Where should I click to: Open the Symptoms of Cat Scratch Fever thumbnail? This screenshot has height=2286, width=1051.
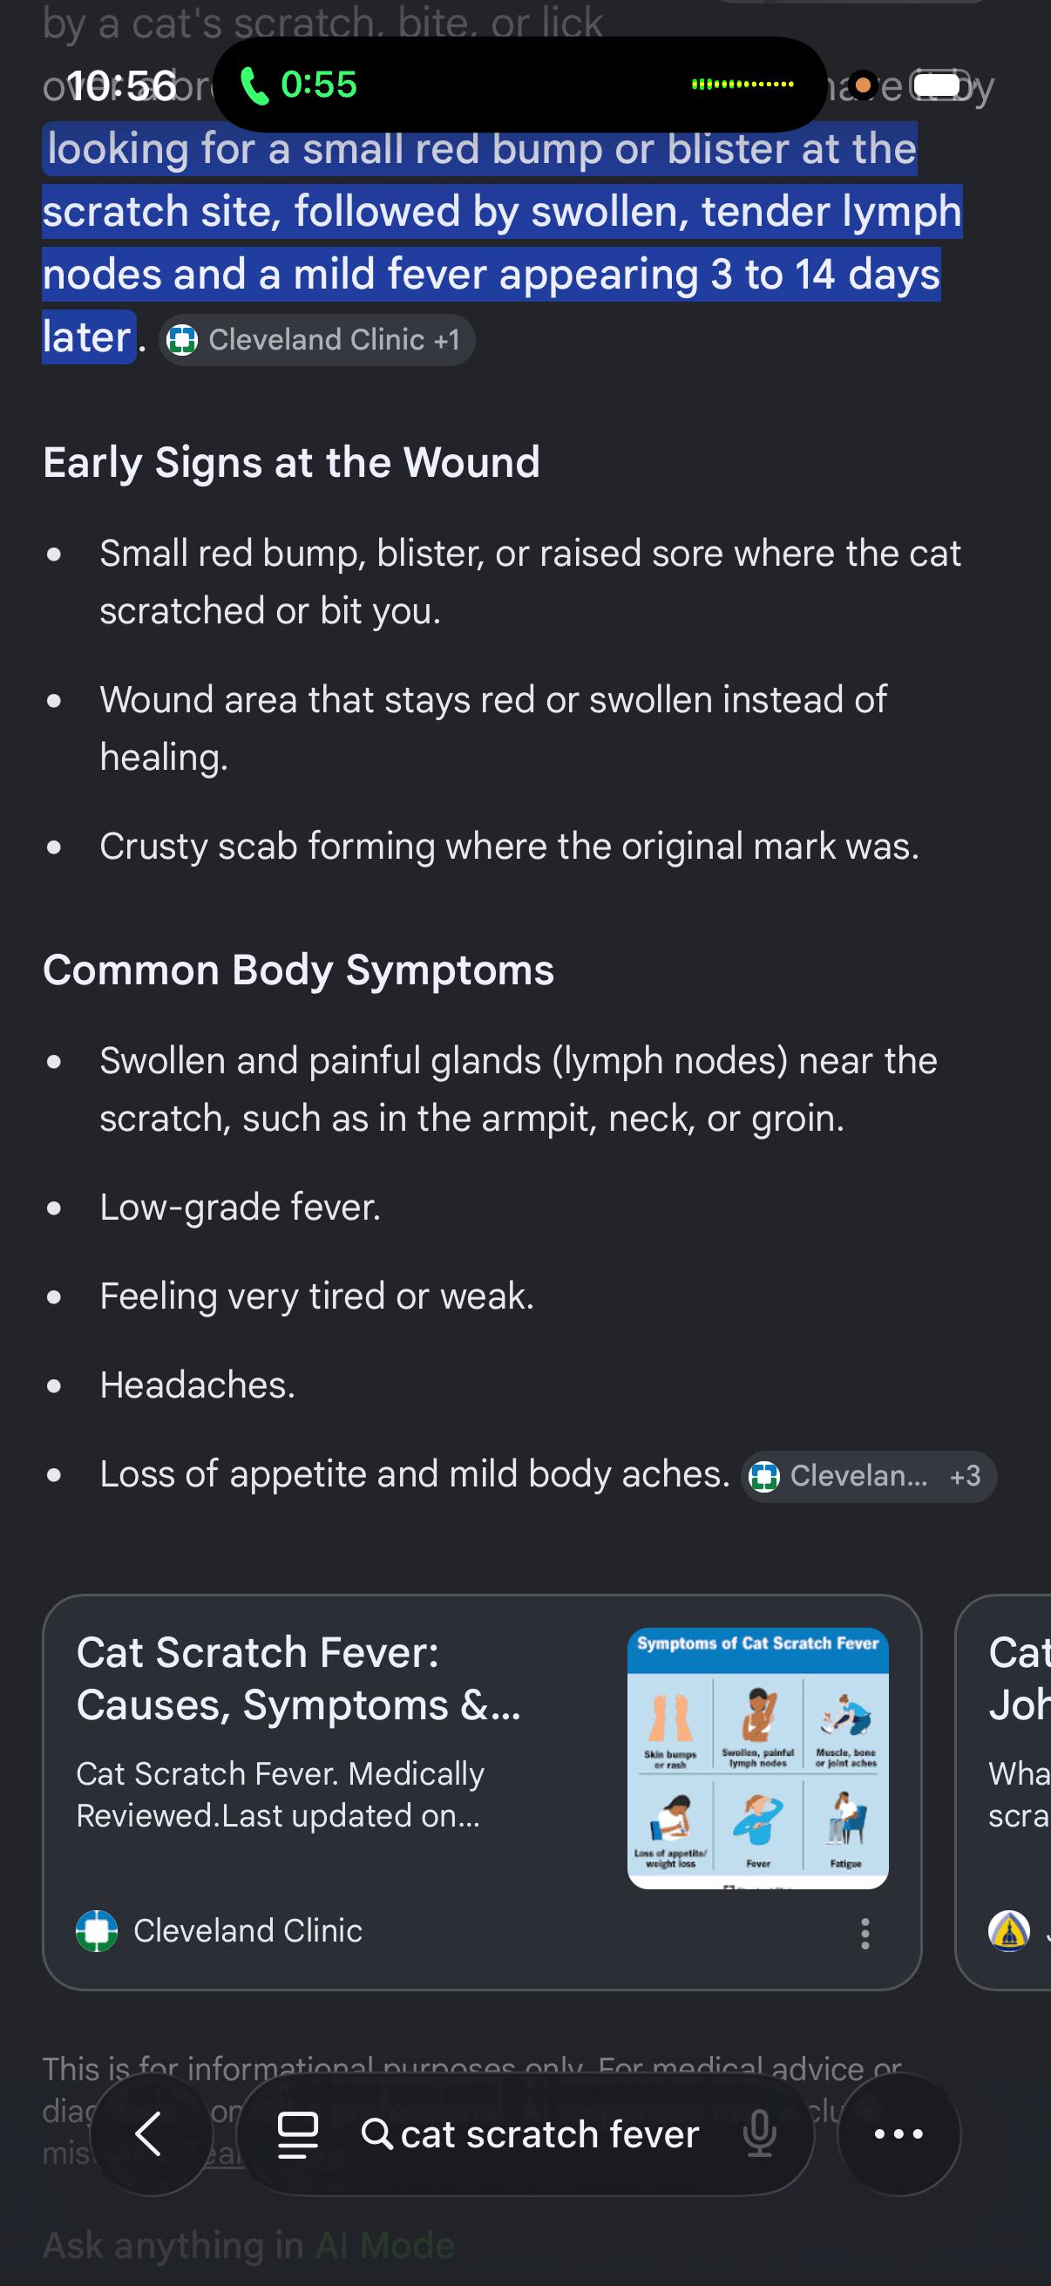[757, 1758]
